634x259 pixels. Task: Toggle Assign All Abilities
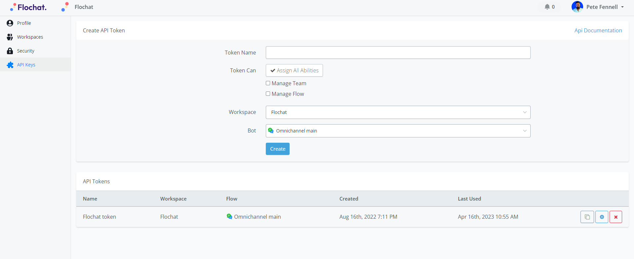(x=294, y=70)
